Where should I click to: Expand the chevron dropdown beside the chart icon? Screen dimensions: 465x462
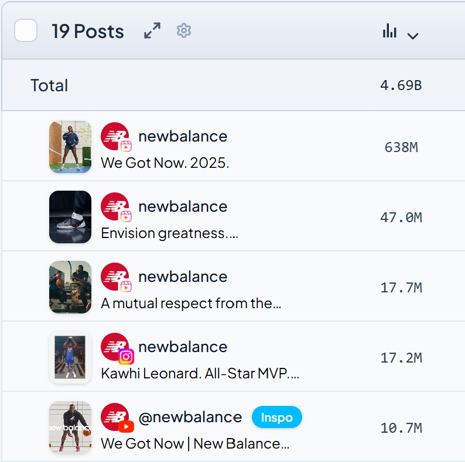(x=412, y=36)
